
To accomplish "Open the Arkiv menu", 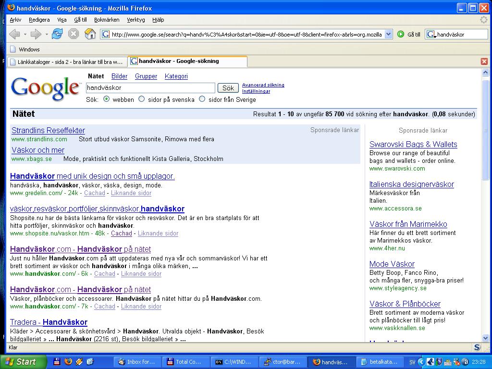I will [x=15, y=20].
